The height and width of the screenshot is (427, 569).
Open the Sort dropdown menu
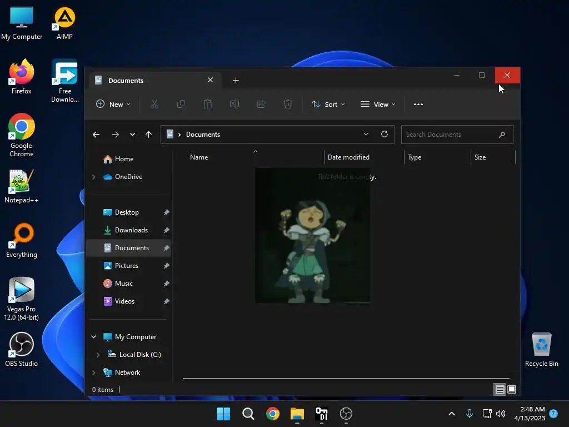click(x=328, y=104)
